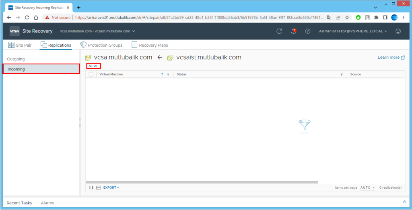412x210 pixels.
Task: Click the feedback smiley icon
Action: pos(398,31)
